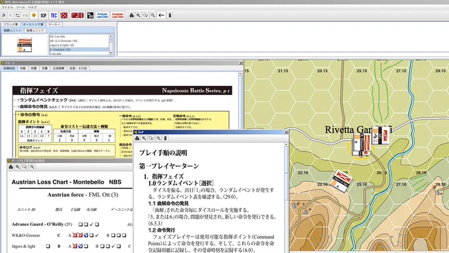The height and width of the screenshot is (253, 449).
Task: Open the 指揮統制 chart tab
Action: tap(9, 68)
